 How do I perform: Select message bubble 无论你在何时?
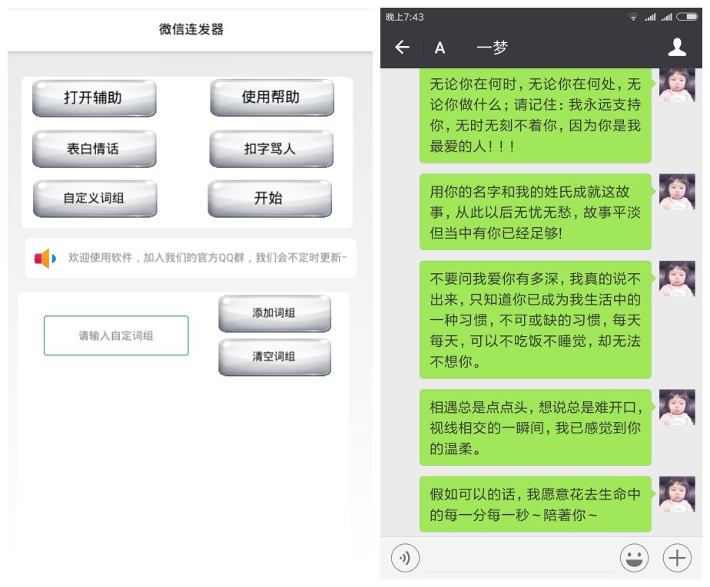(x=536, y=116)
